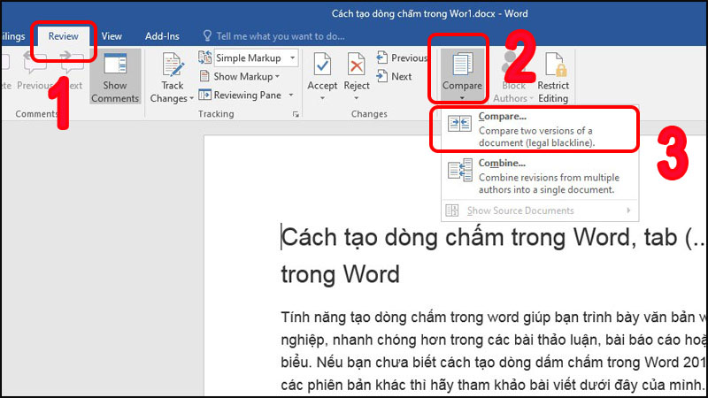Switch to the Review tab
708x398 pixels.
[63, 36]
